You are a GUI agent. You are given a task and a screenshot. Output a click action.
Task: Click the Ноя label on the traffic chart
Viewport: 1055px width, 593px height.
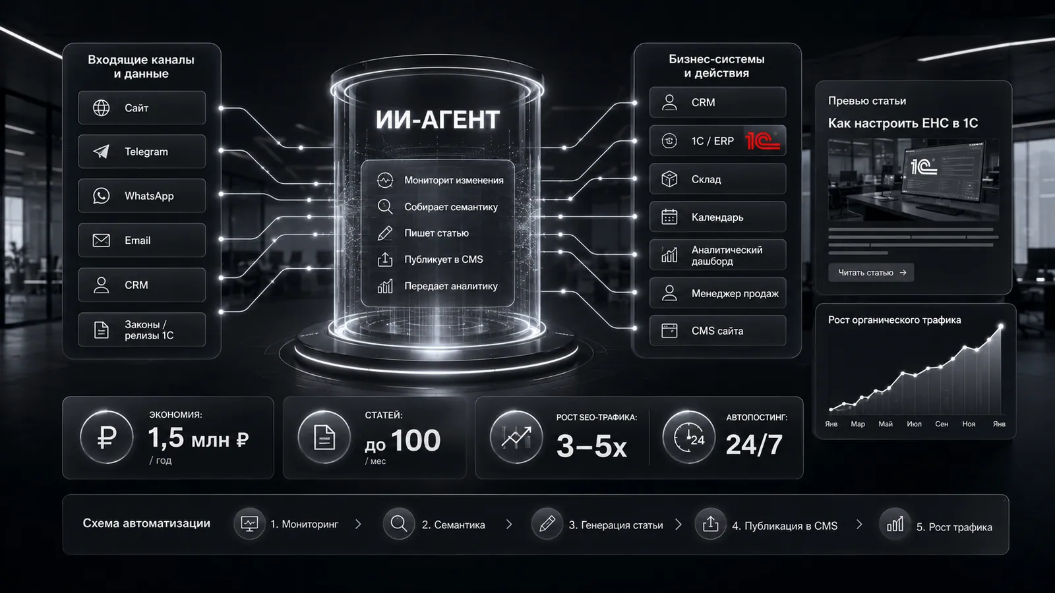coord(969,424)
